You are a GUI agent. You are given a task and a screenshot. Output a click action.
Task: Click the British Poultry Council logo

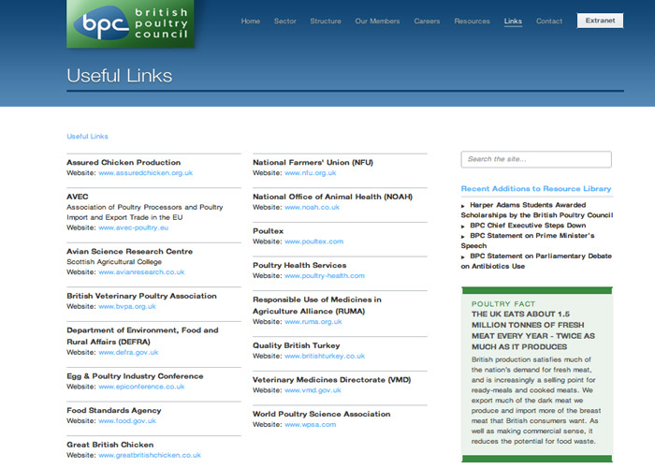pos(130,23)
